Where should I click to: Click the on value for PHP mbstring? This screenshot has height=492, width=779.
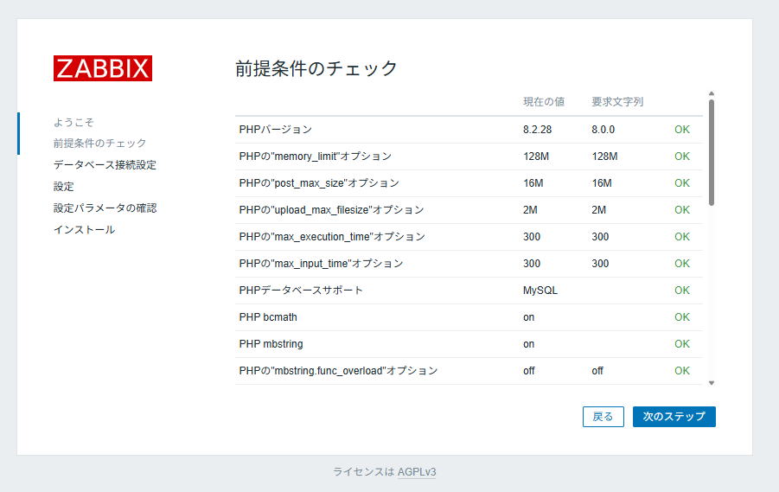[528, 344]
